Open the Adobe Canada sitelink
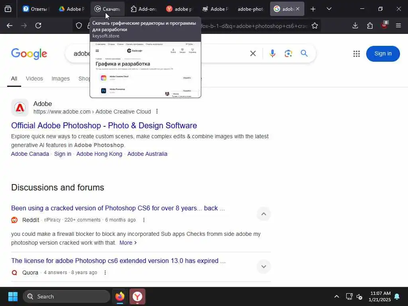This screenshot has height=306, width=408. (30, 154)
